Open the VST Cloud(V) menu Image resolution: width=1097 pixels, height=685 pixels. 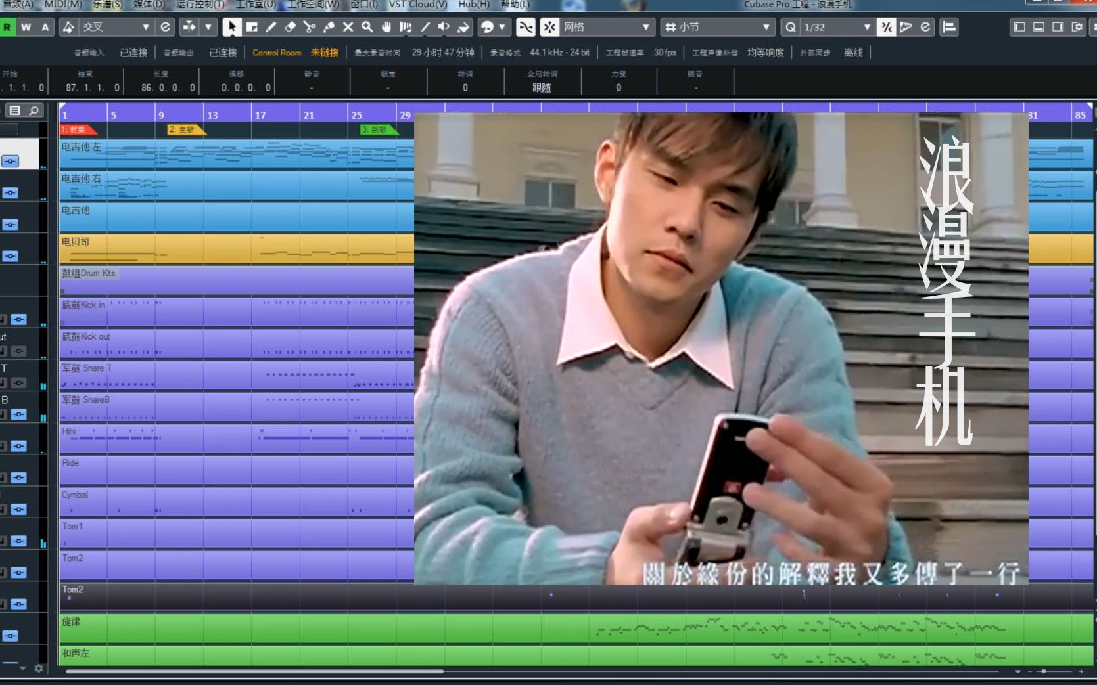coord(418,5)
